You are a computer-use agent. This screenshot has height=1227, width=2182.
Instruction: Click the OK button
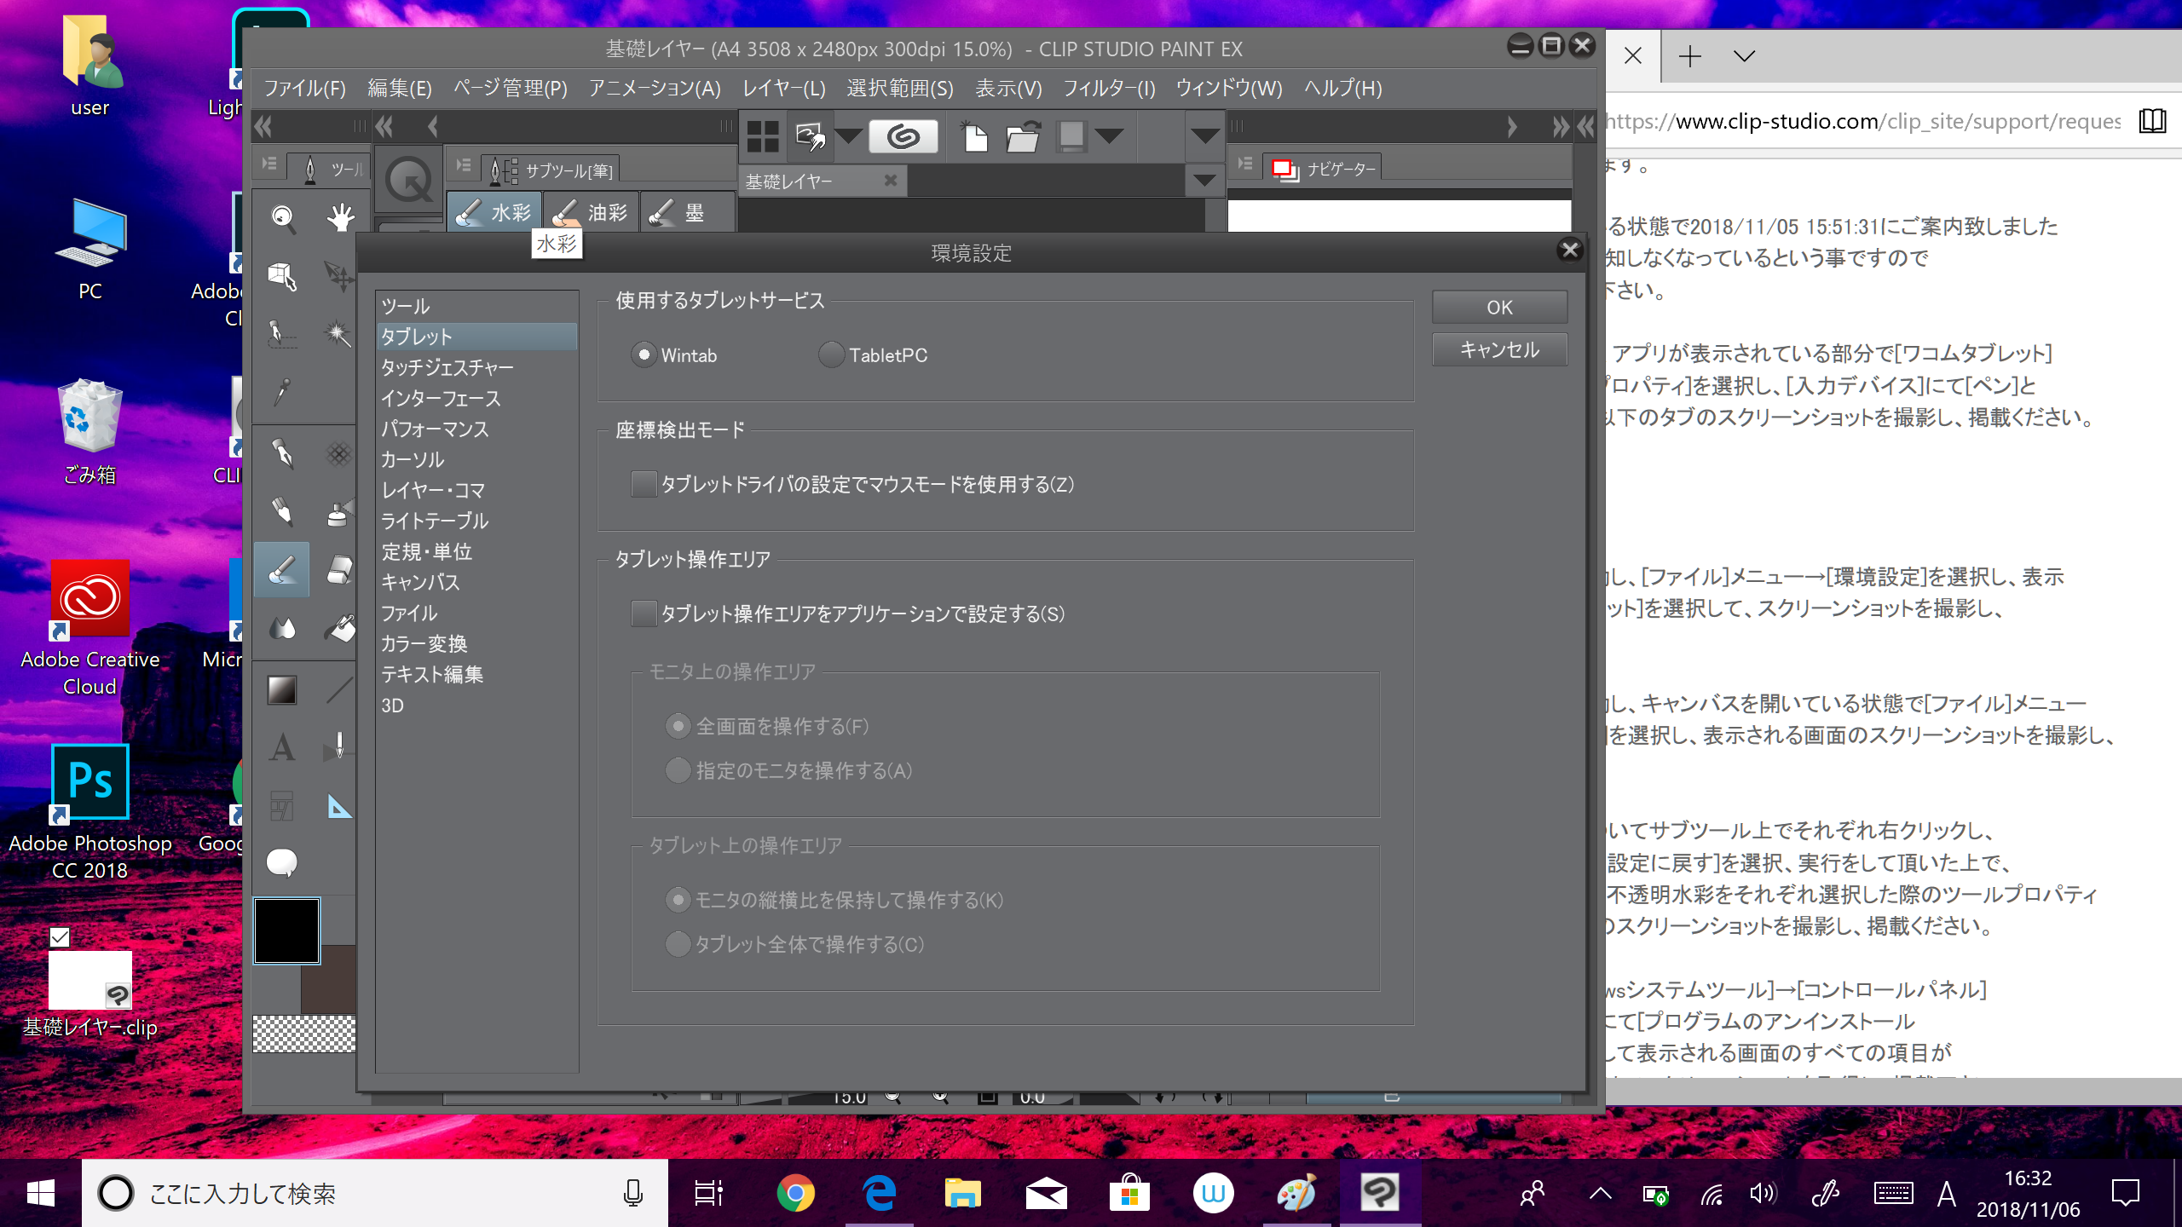[1499, 307]
